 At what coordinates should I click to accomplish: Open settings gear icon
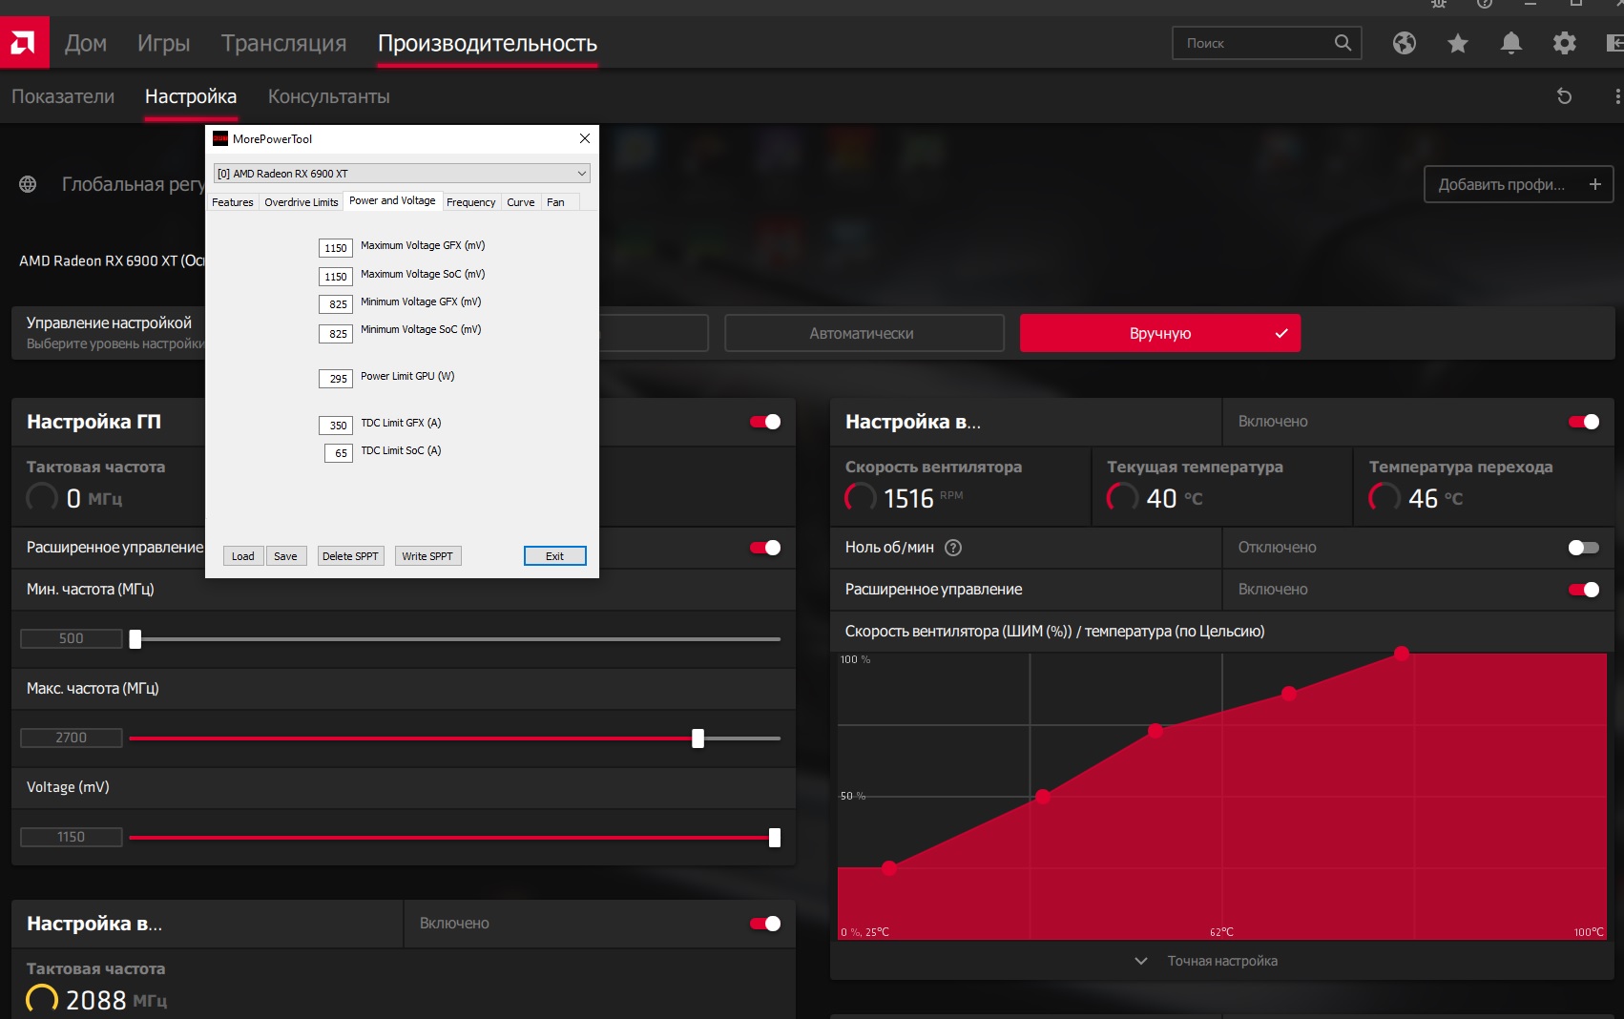coord(1565,43)
